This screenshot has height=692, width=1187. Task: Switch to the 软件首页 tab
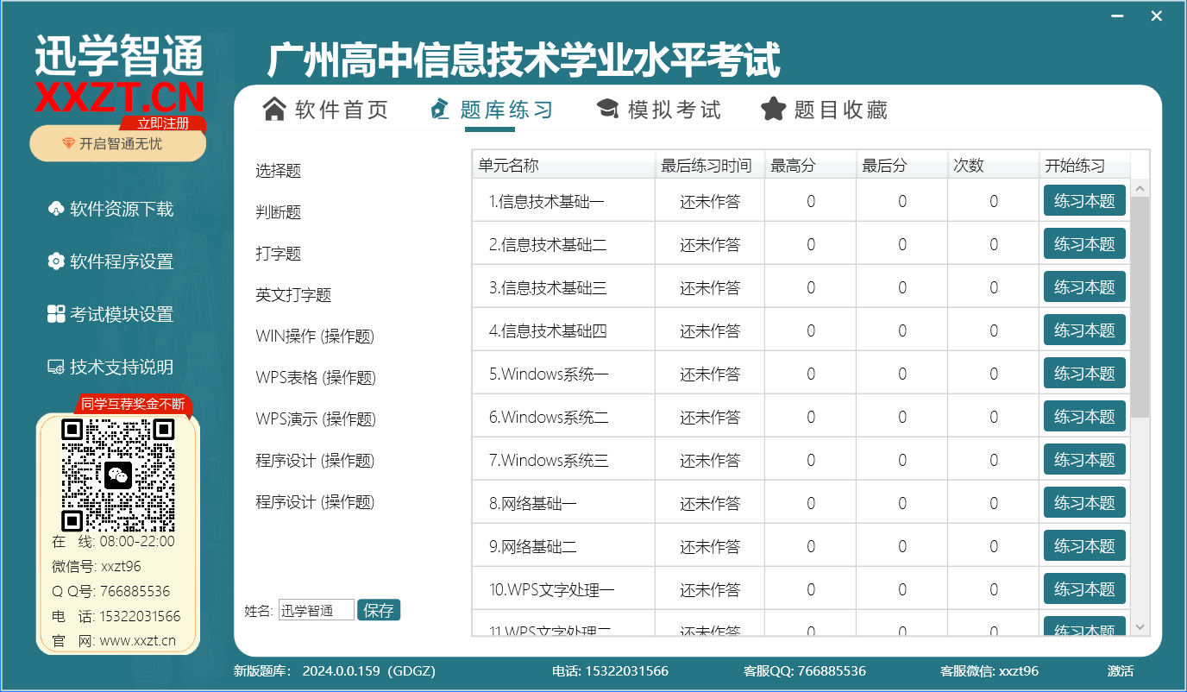pyautogui.click(x=326, y=109)
